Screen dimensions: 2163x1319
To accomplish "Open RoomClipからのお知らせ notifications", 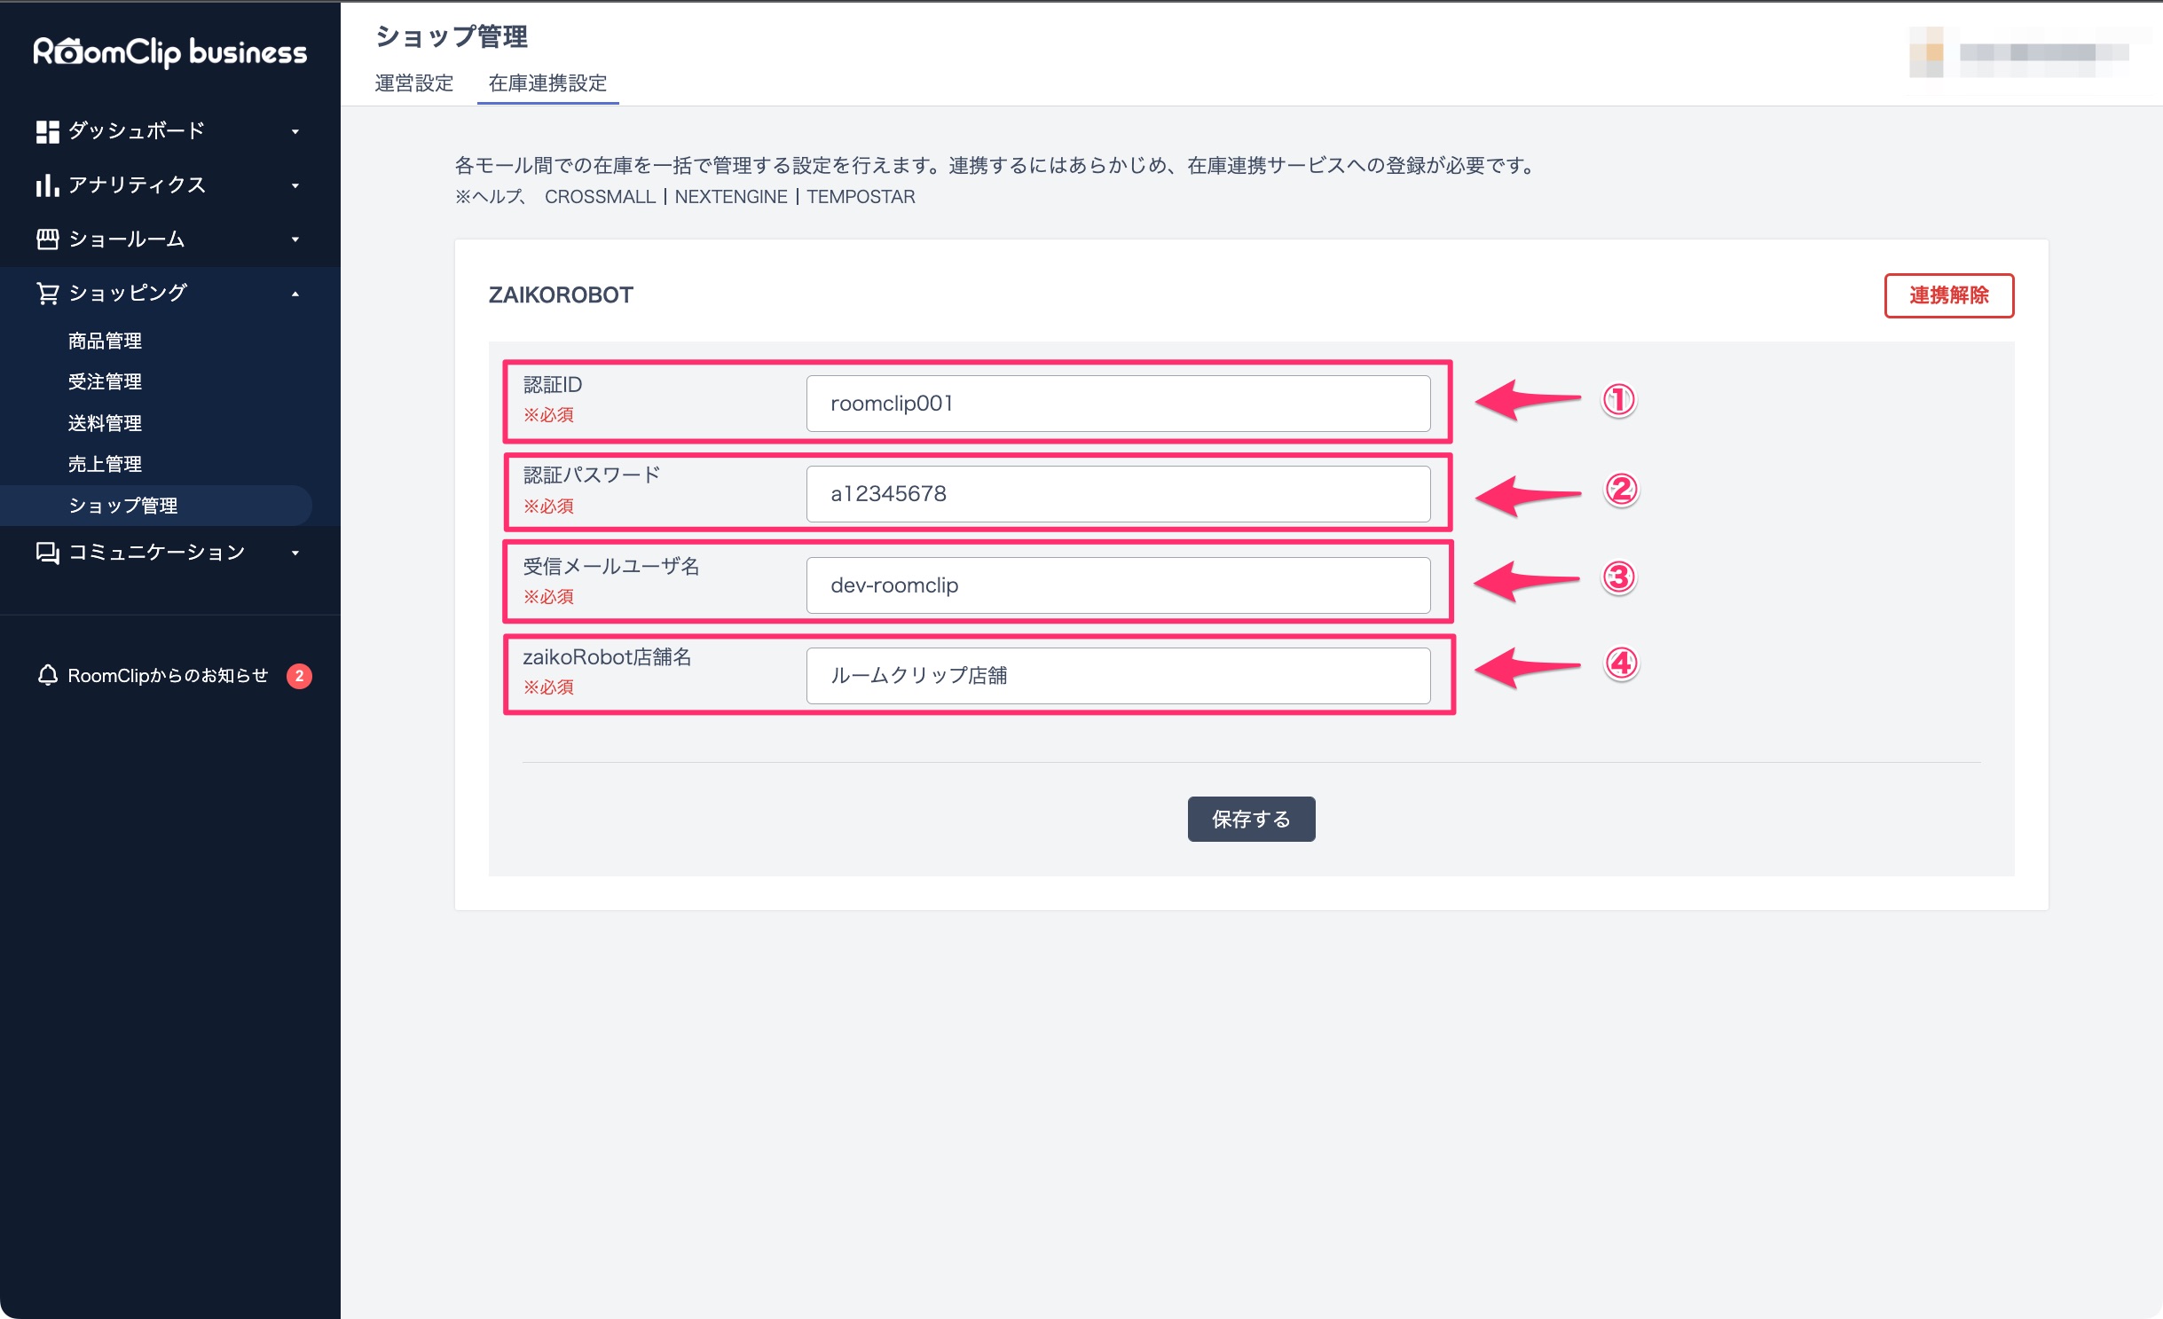I will 168,676.
